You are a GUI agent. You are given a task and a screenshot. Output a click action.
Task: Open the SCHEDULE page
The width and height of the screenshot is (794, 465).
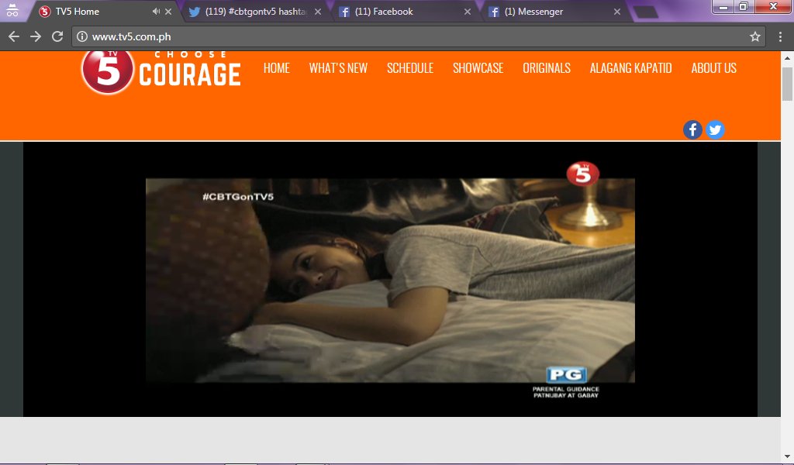[x=410, y=67]
